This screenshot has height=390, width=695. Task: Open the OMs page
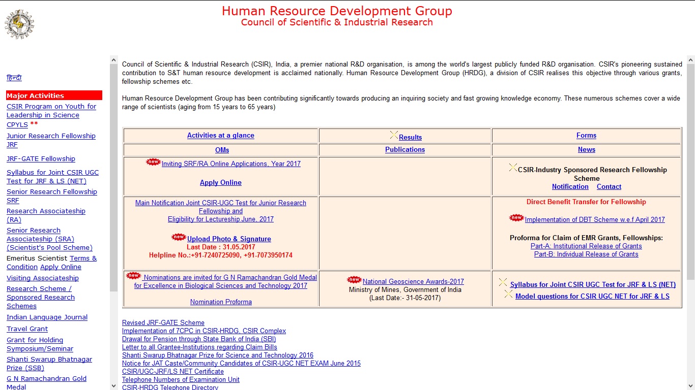[222, 150]
